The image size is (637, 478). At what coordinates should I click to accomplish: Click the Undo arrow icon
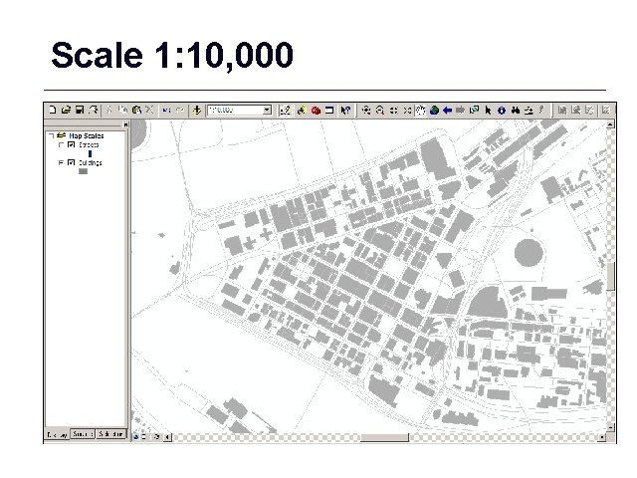pyautogui.click(x=166, y=110)
